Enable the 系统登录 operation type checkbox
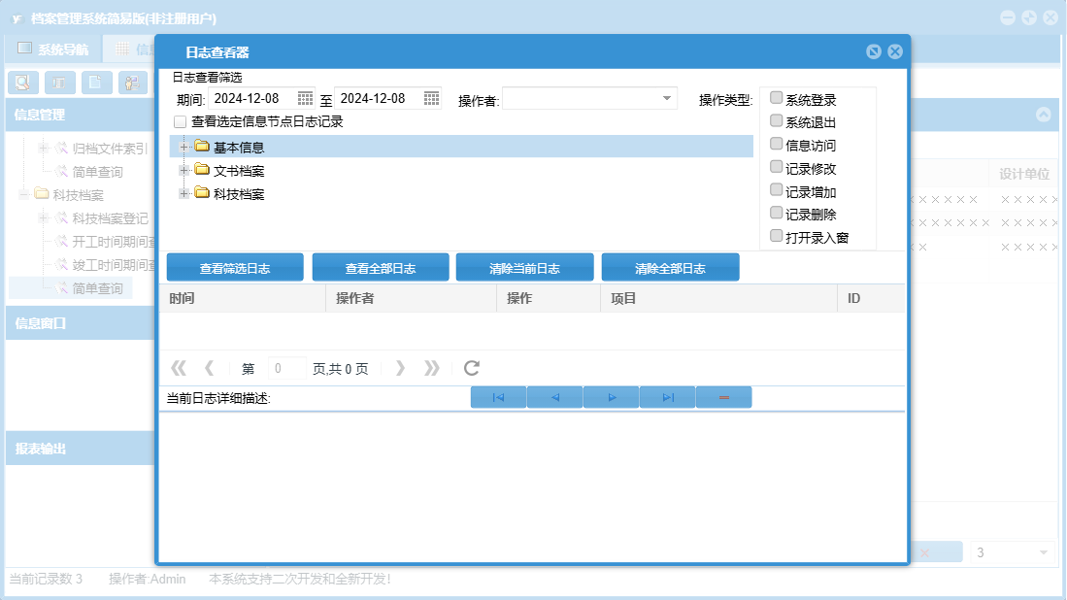This screenshot has height=600, width=1067. [x=776, y=98]
